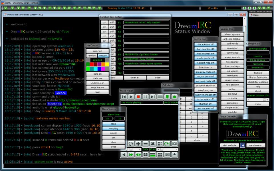Toggle '@ notices on' in Control one
Viewport: 274px width, 171px height.
205,67
